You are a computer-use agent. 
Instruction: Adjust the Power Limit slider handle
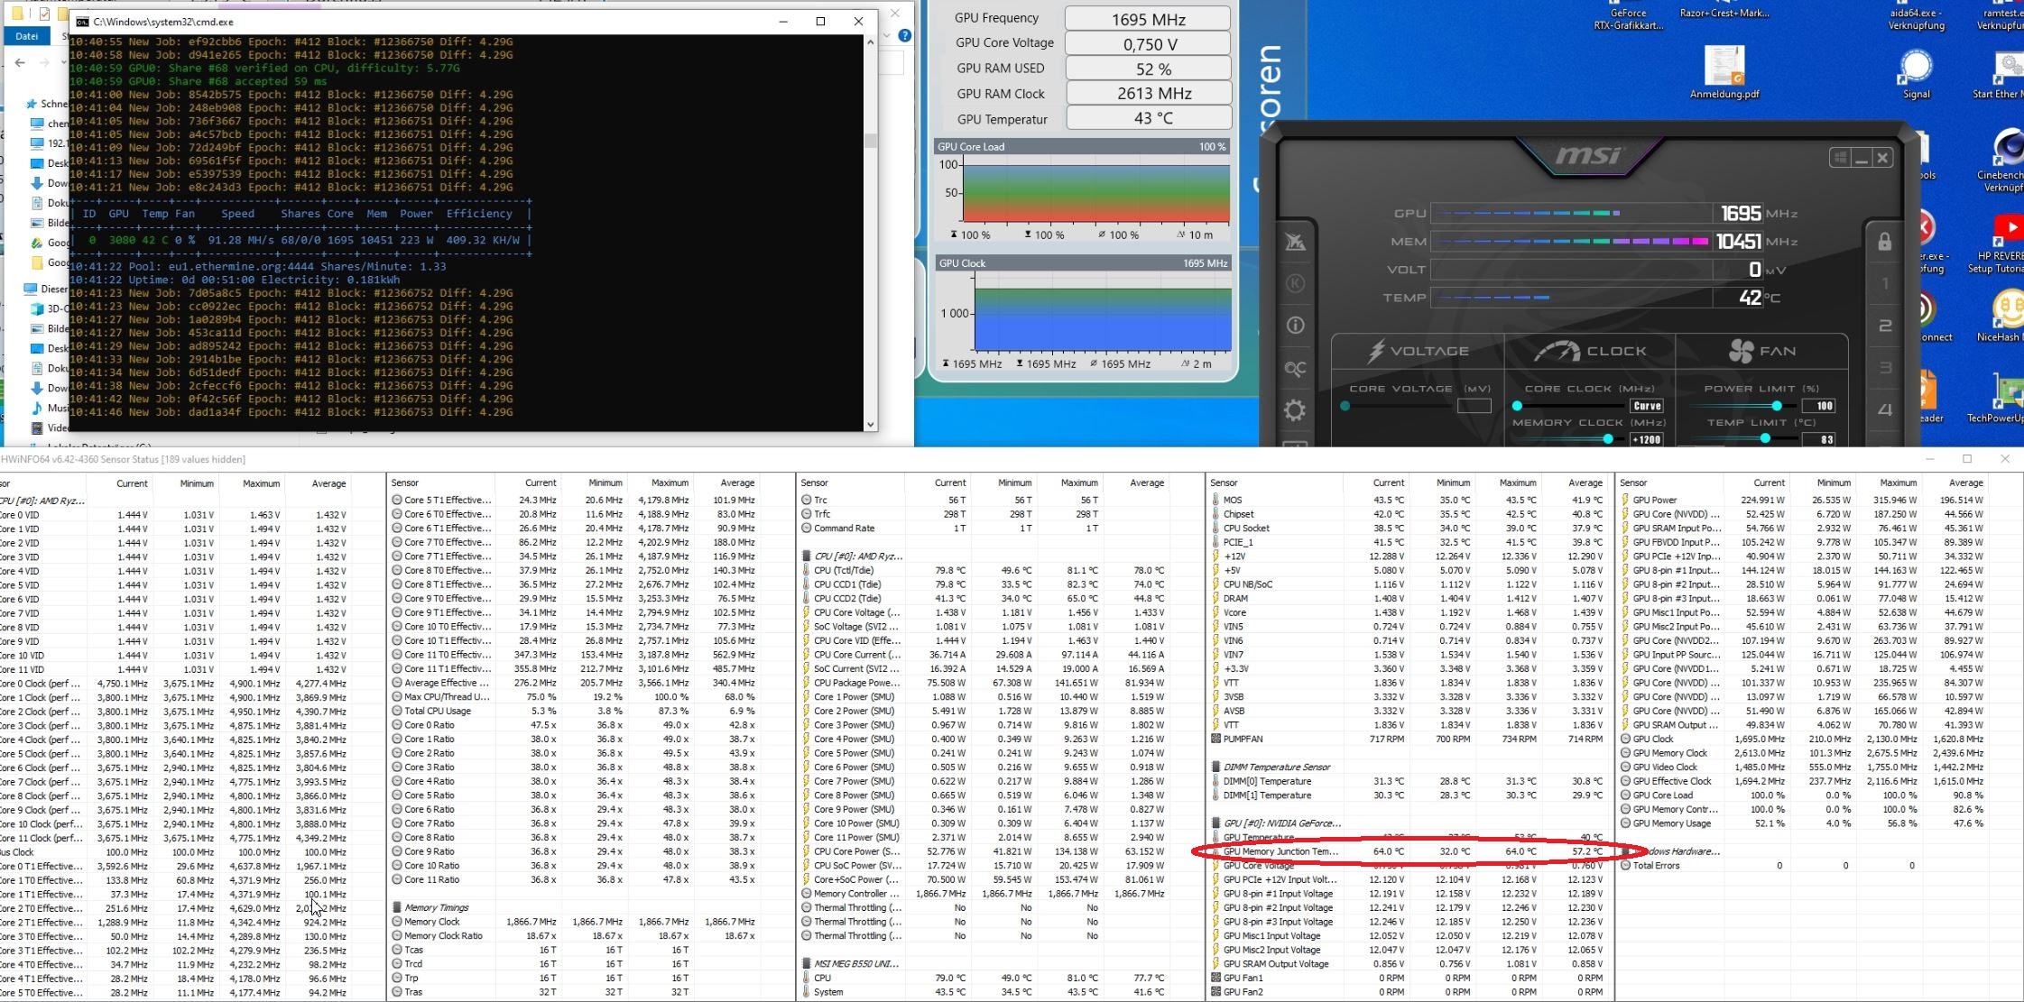point(1776,406)
